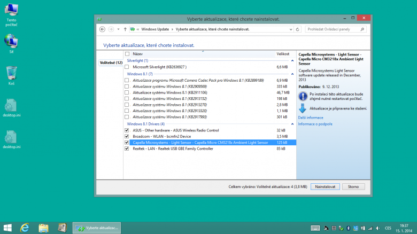Collapse the Windows 8.1 Drivers (4) group

pyautogui.click(x=292, y=124)
